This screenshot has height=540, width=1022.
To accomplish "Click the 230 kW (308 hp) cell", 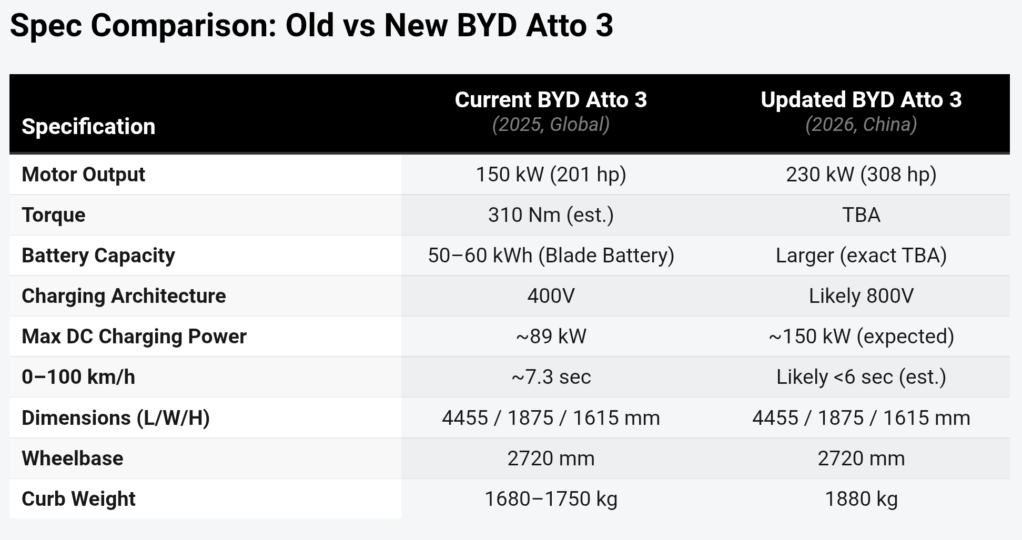I will click(x=861, y=175).
